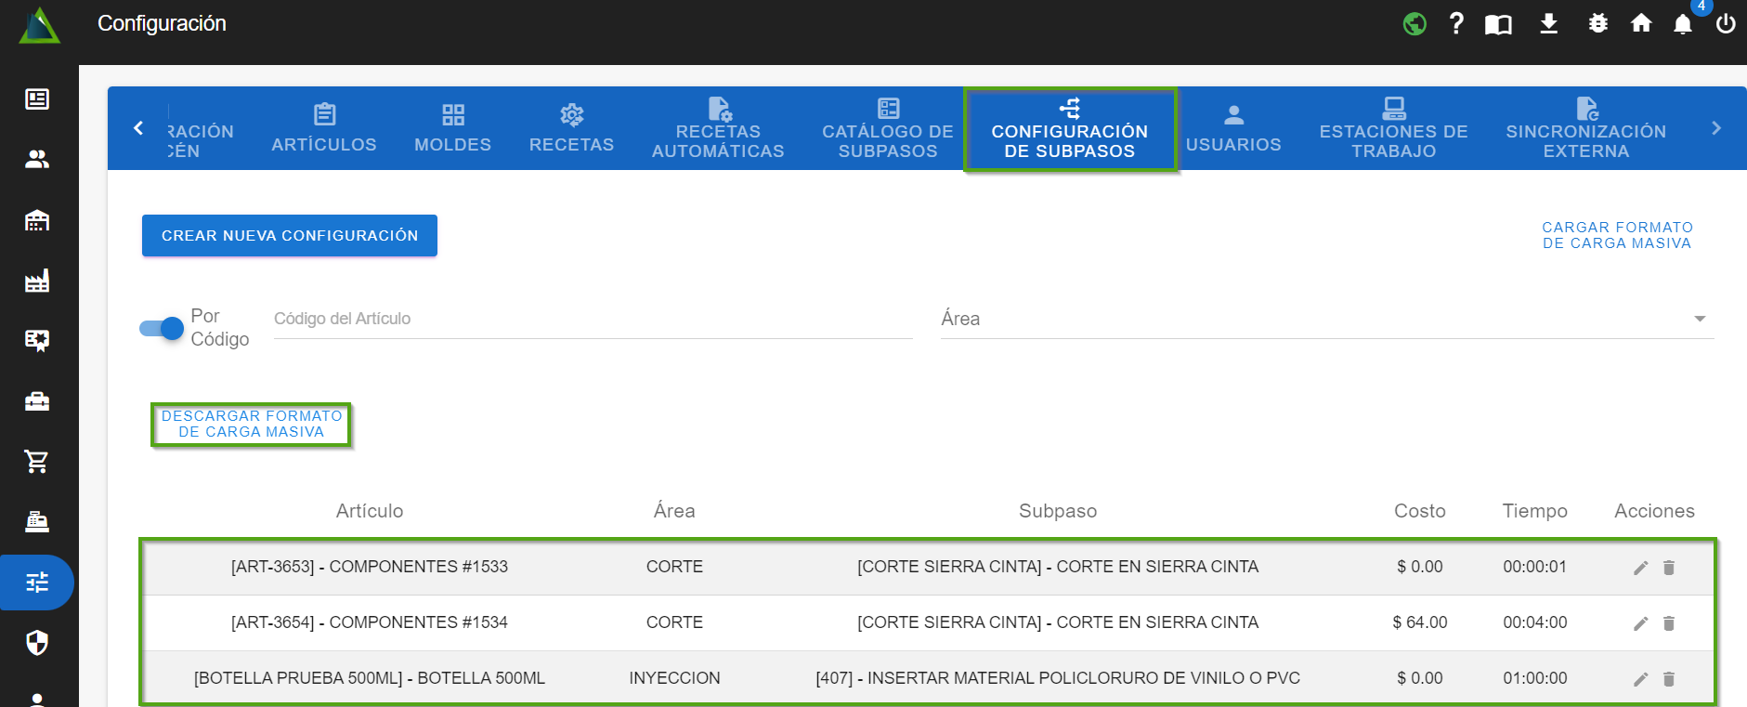
Task: Delete the ART-3654 configuration row
Action: coord(1668,623)
